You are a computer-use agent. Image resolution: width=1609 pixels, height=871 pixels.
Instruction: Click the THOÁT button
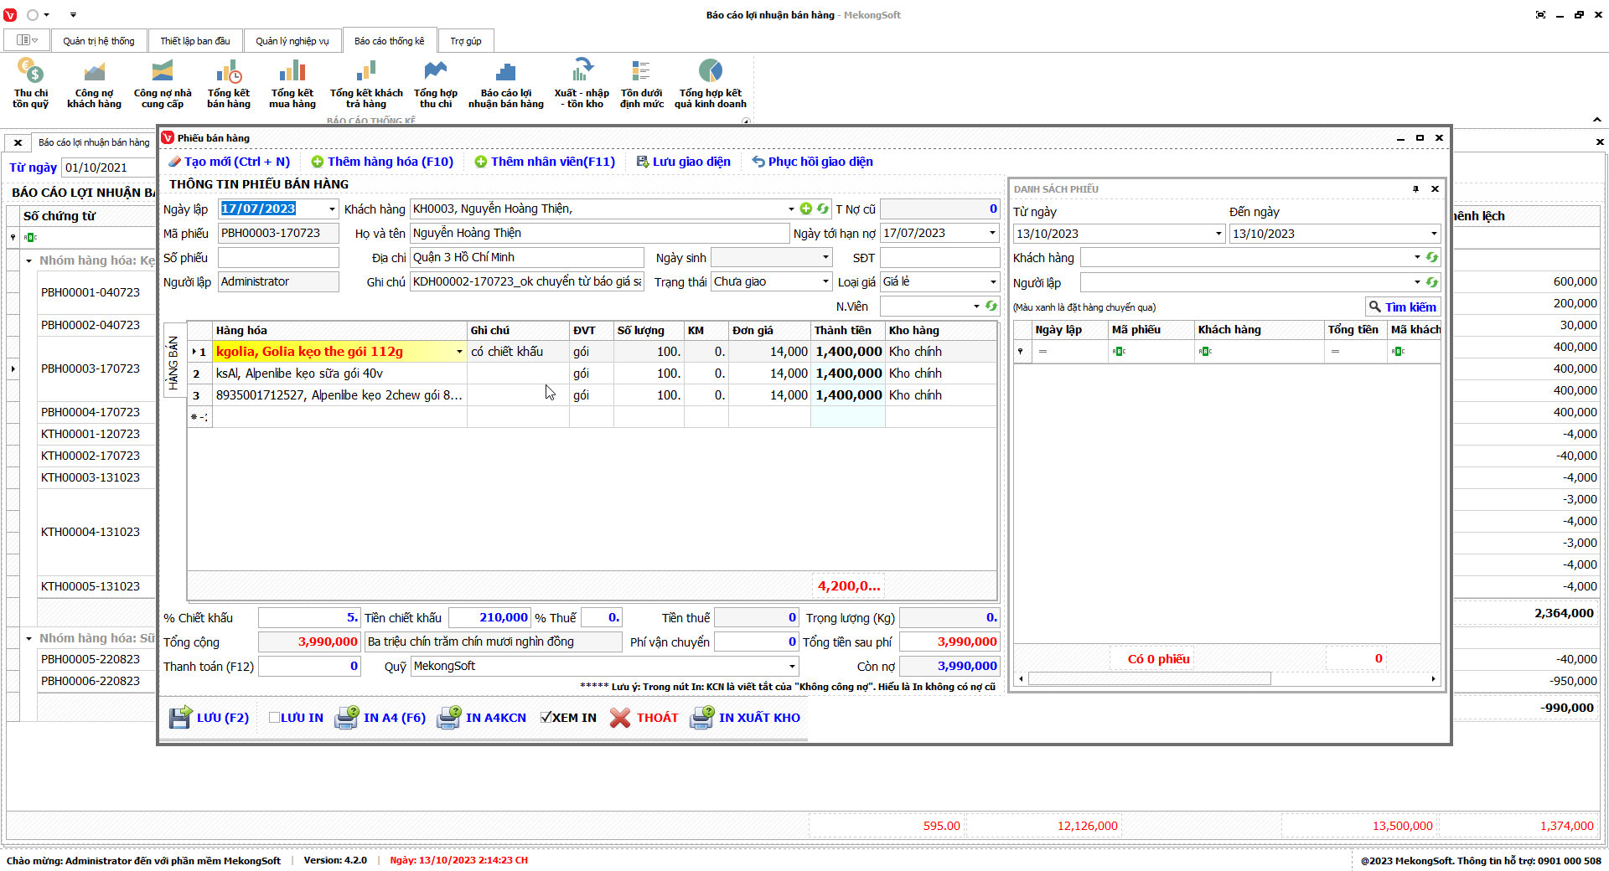644,718
